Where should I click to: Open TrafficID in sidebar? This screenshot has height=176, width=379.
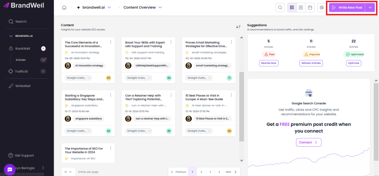click(22, 71)
